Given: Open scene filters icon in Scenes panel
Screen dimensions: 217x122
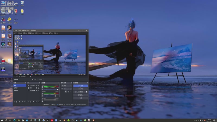Looking at the screenshot, I should click(20, 102).
